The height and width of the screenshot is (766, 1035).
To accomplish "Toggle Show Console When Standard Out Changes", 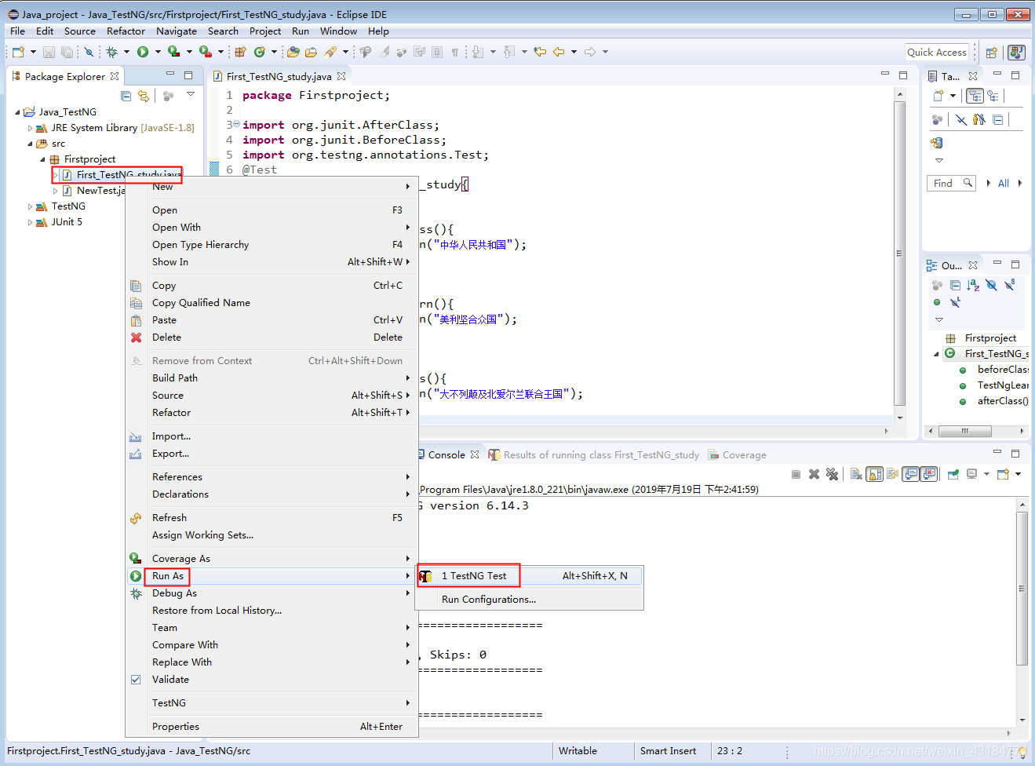I will [911, 474].
